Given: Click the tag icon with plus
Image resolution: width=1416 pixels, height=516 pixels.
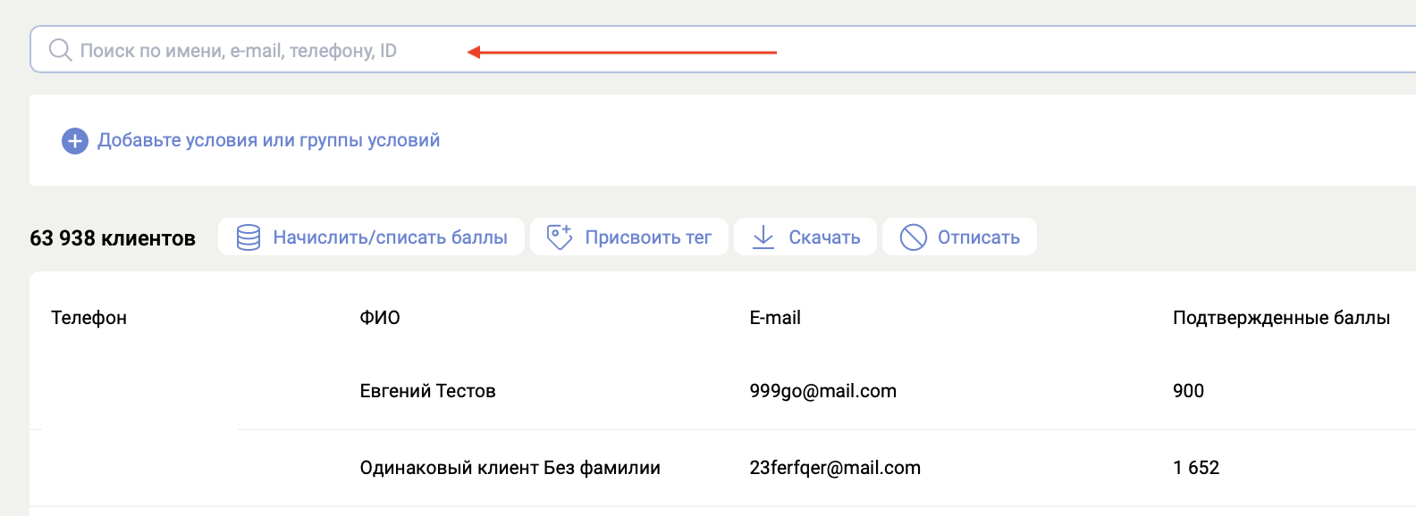Looking at the screenshot, I should pyautogui.click(x=560, y=237).
